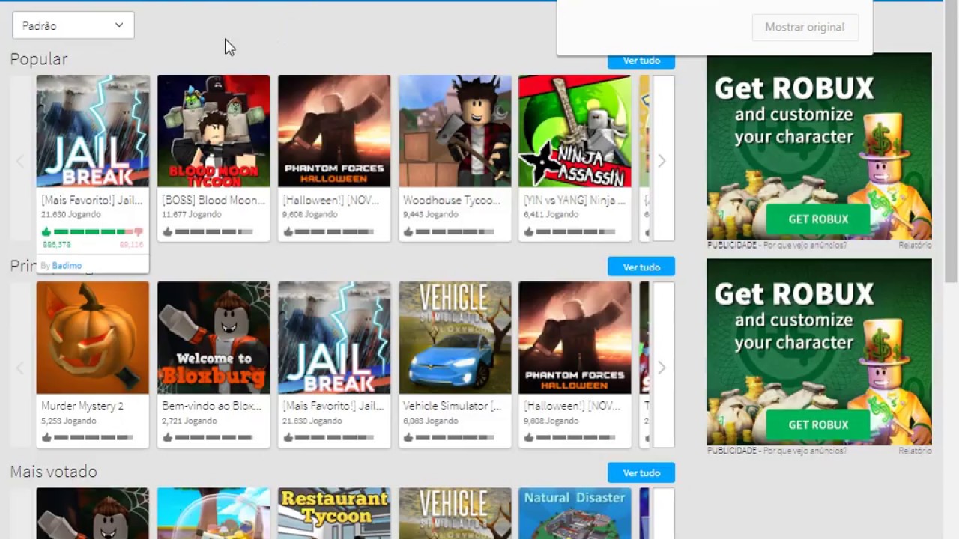The width and height of the screenshot is (959, 539).
Task: Click the 2,721 Jogando player count
Action: [190, 421]
